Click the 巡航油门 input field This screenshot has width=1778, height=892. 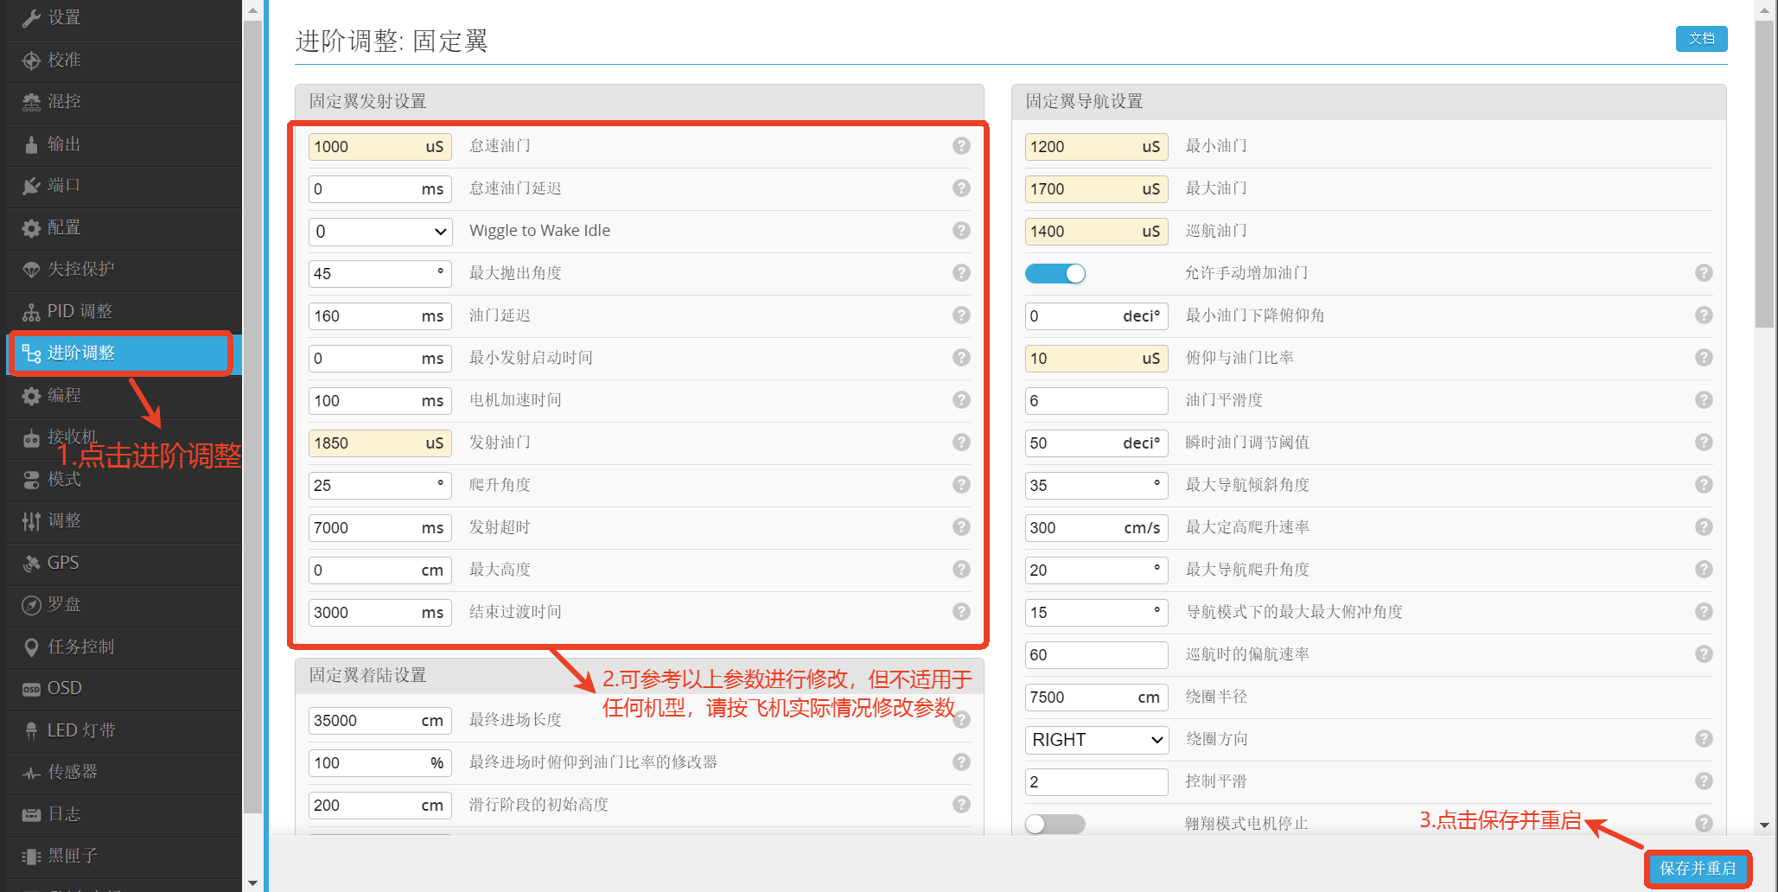(1097, 232)
